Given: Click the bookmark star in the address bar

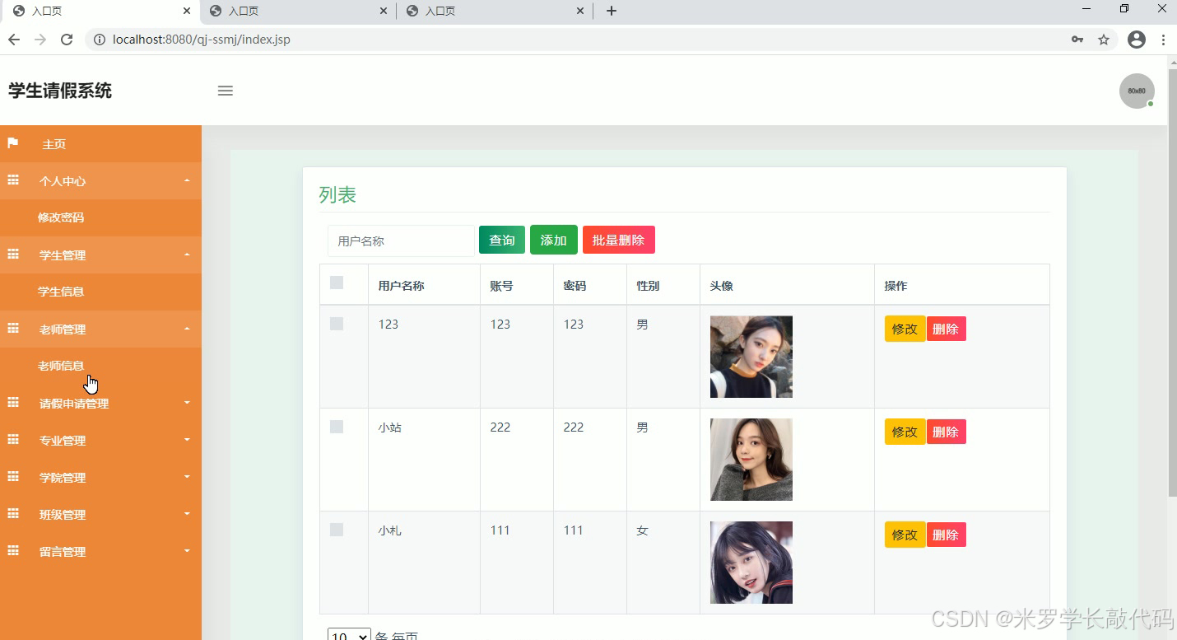Looking at the screenshot, I should (x=1103, y=39).
